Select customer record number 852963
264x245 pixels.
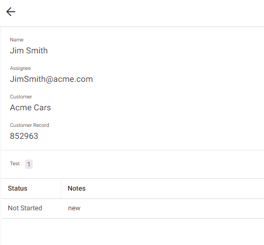(24, 136)
